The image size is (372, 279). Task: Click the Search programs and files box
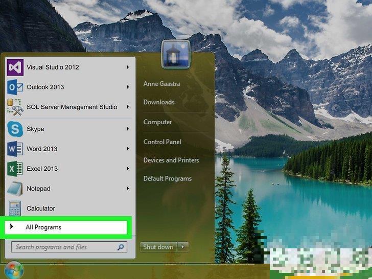[x=64, y=247]
